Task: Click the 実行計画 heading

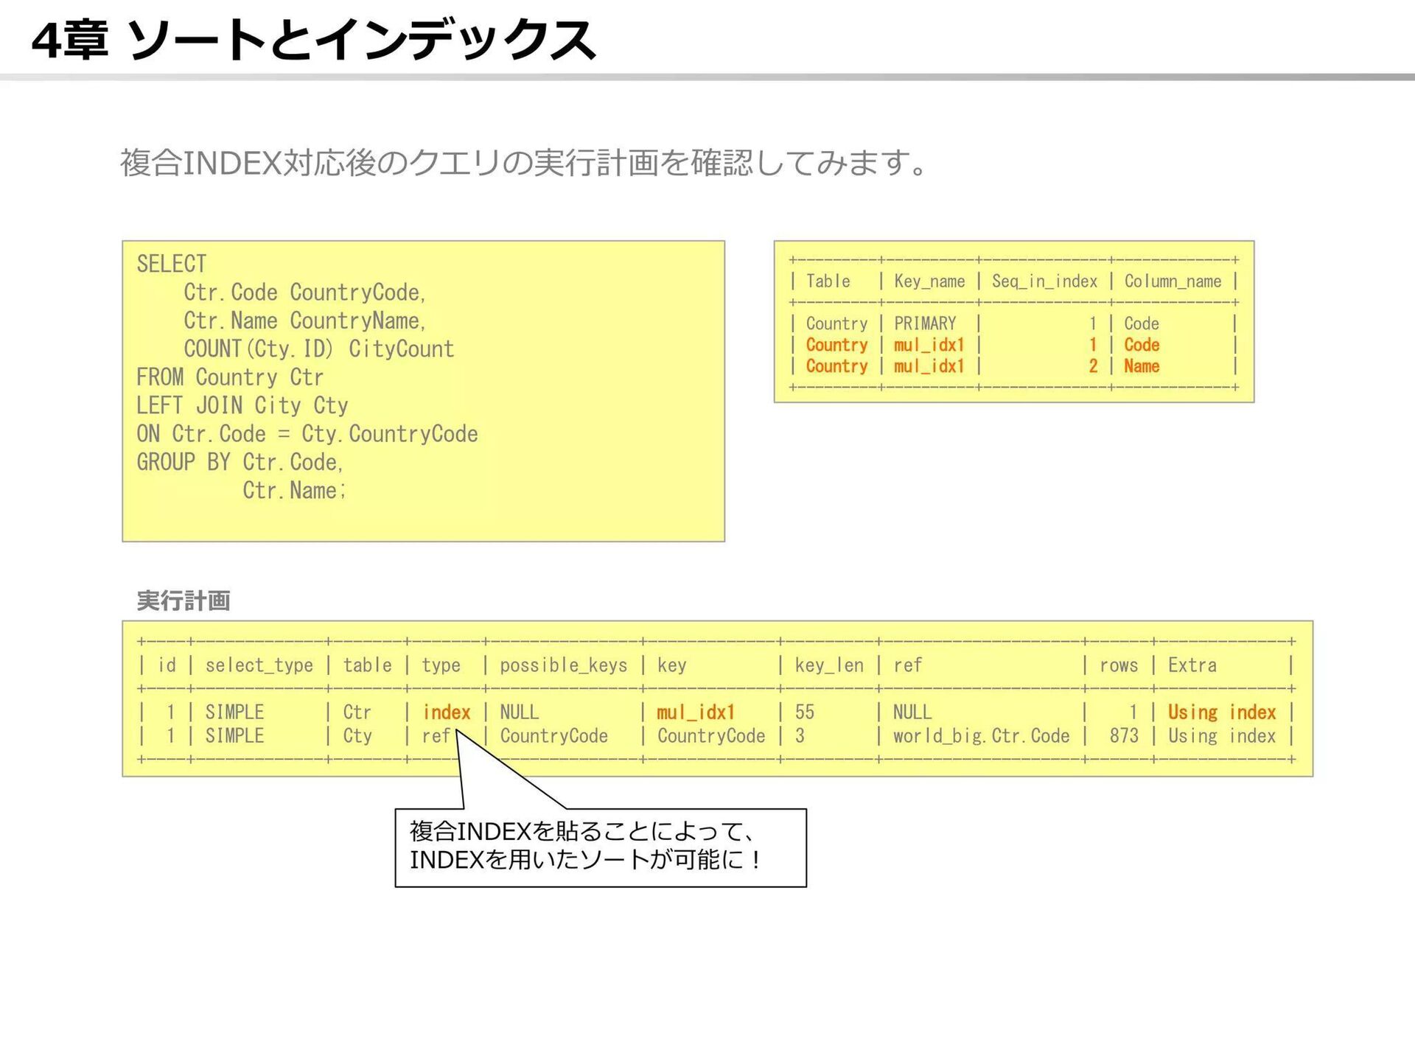Action: (184, 600)
